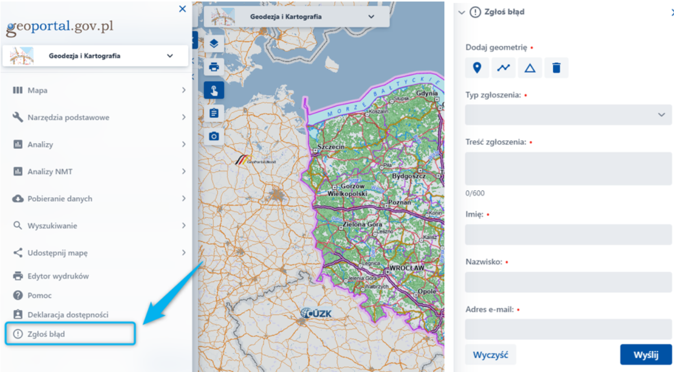This screenshot has height=372, width=674.
Task: Open the clipboard report icon on map
Action: tap(214, 113)
